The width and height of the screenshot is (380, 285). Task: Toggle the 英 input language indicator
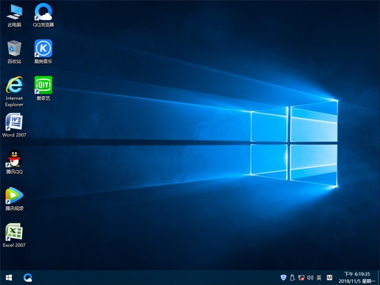coord(319,277)
